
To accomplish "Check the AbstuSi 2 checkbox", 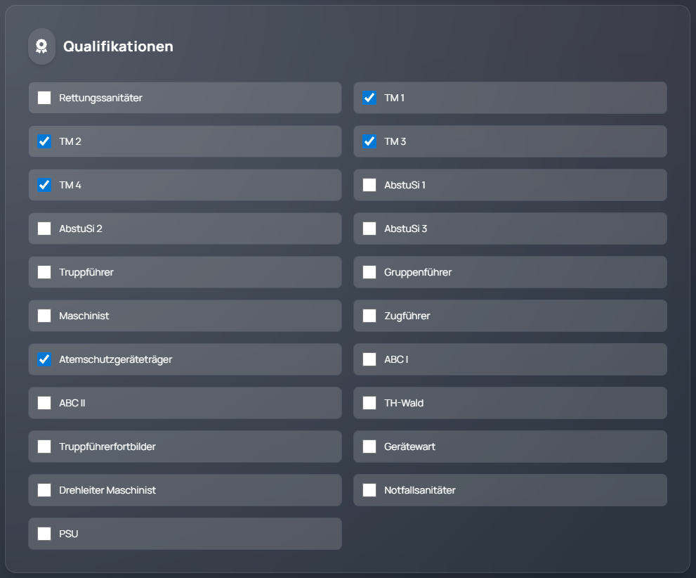I will (x=44, y=229).
